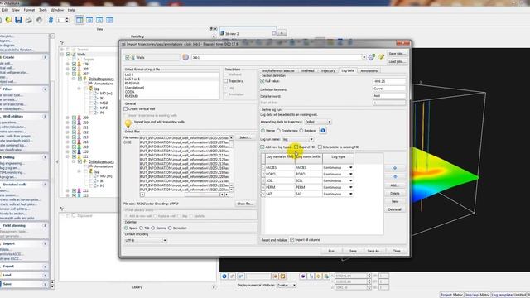
Task: Click the purple sphere icon in bottom toolbar
Action: pos(303,276)
